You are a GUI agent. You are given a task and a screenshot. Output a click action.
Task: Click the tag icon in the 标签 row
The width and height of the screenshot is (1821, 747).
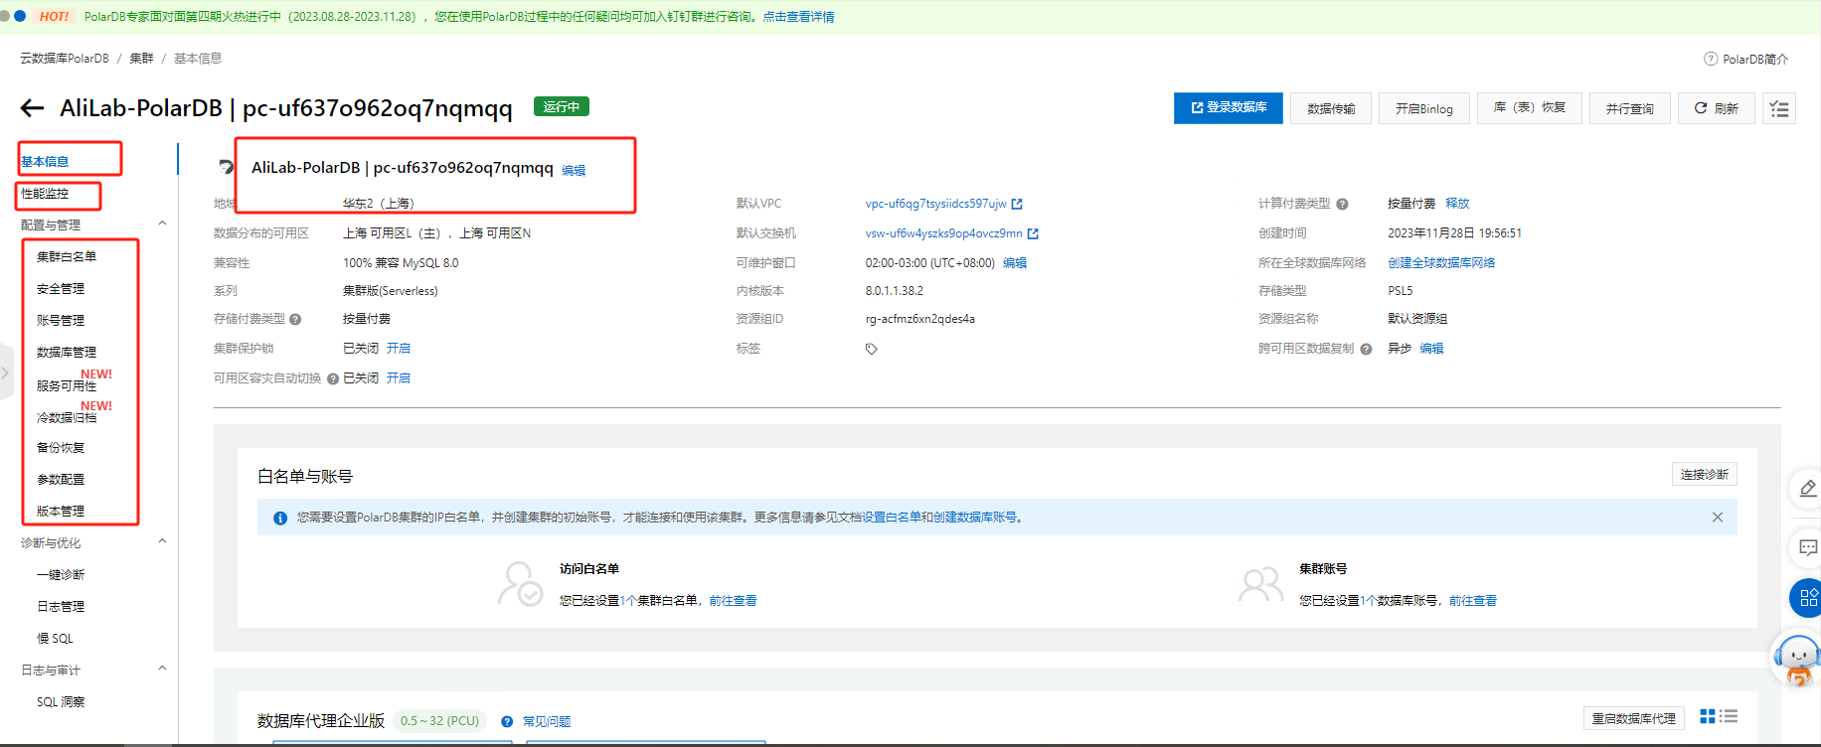coord(872,349)
